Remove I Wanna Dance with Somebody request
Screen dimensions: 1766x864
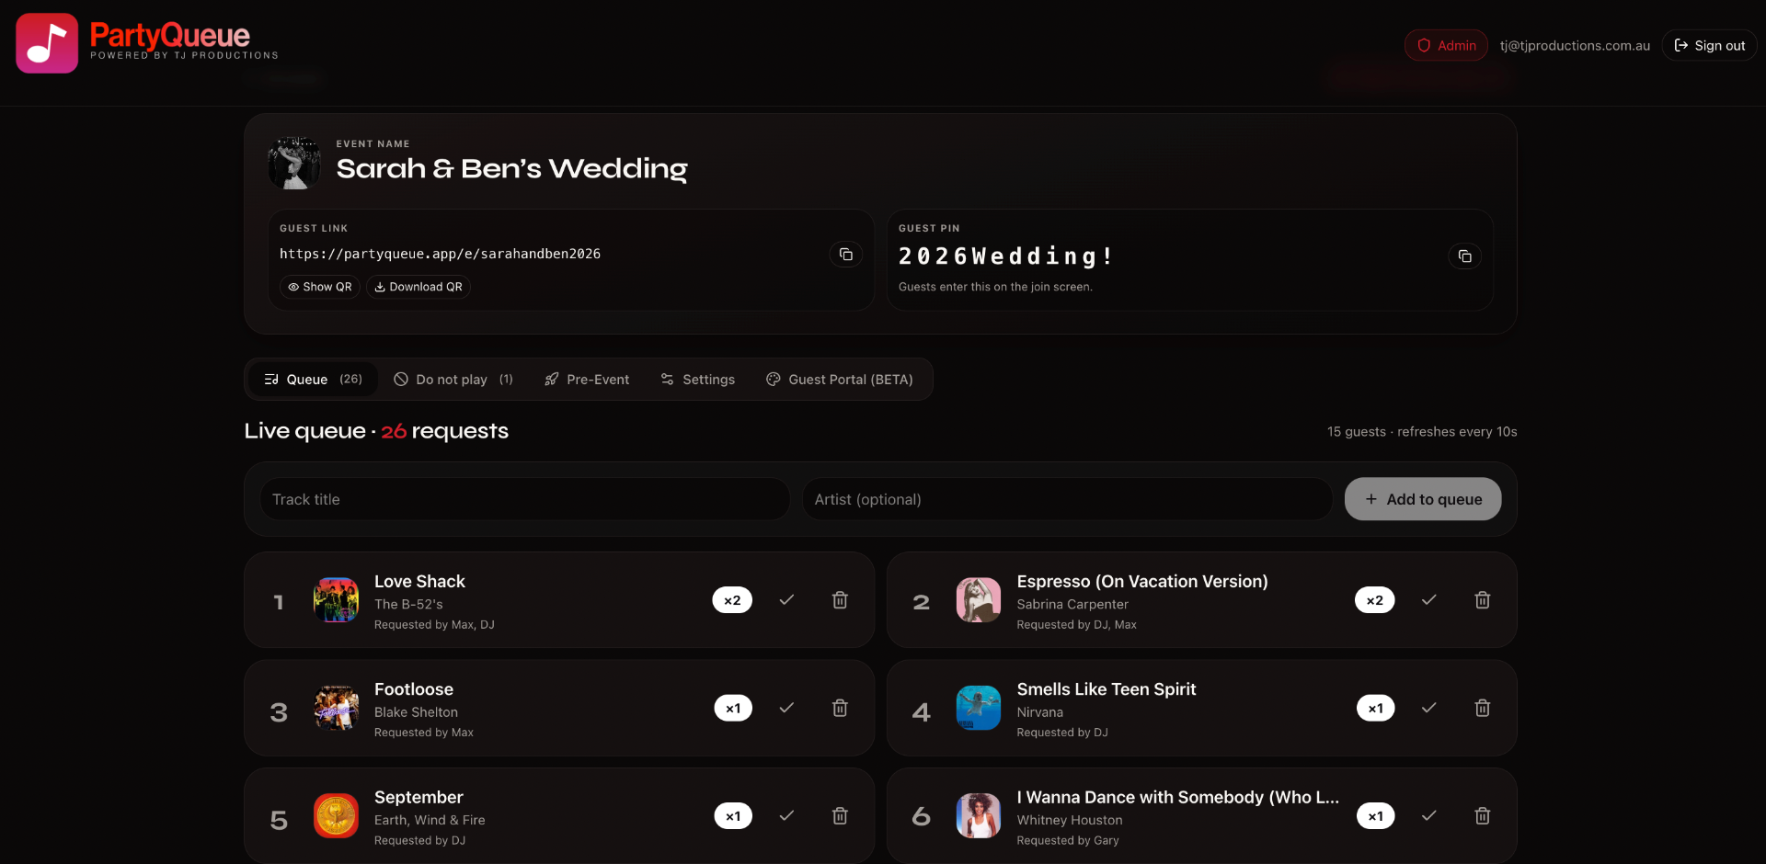[x=1482, y=816]
